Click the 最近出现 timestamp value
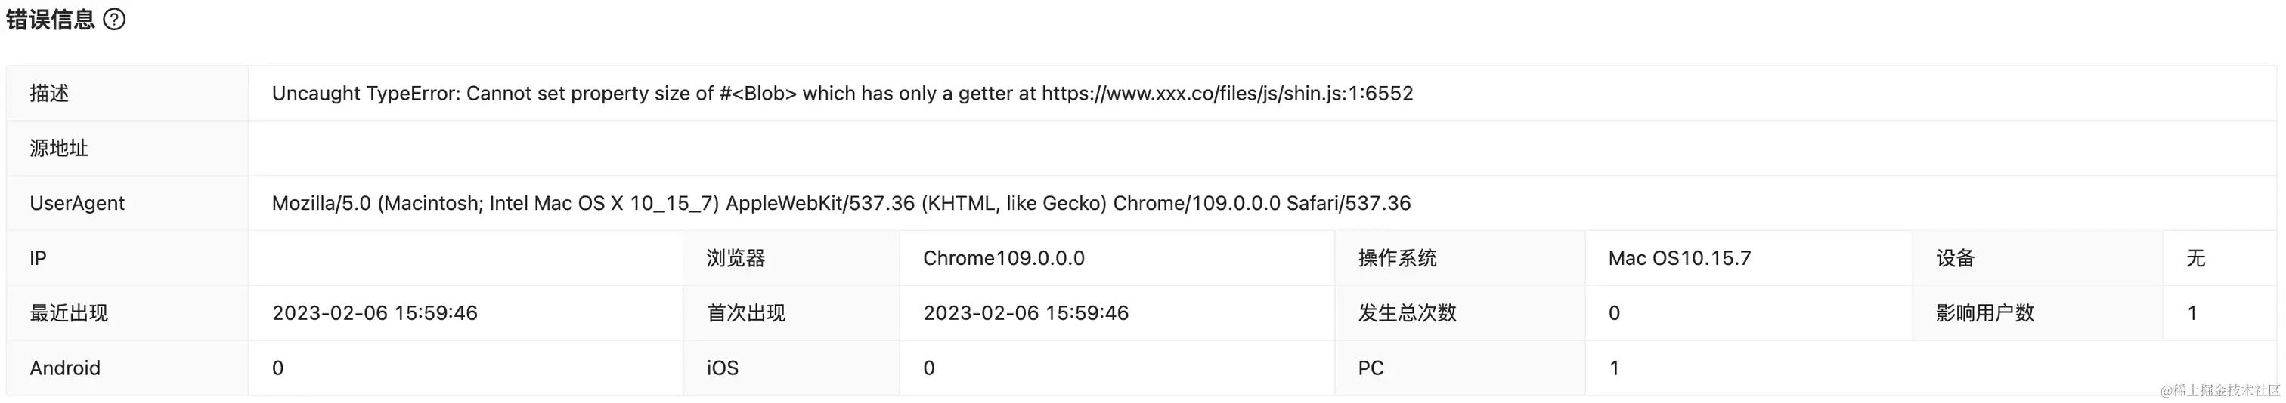The width and height of the screenshot is (2286, 403). pos(374,312)
